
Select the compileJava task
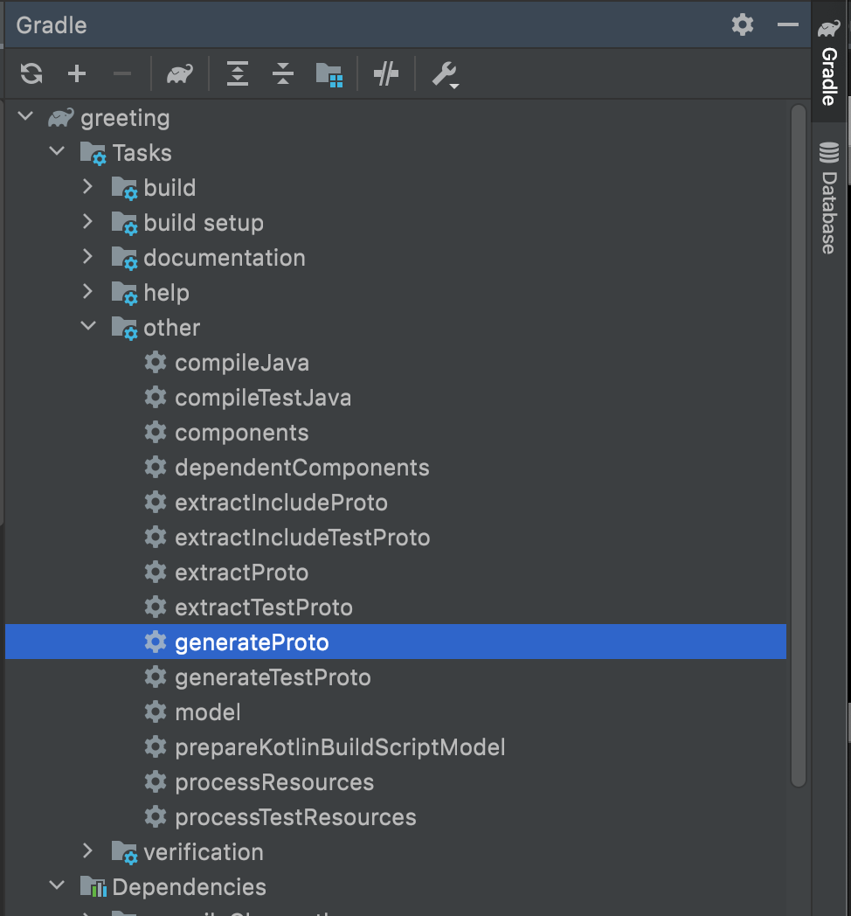241,363
